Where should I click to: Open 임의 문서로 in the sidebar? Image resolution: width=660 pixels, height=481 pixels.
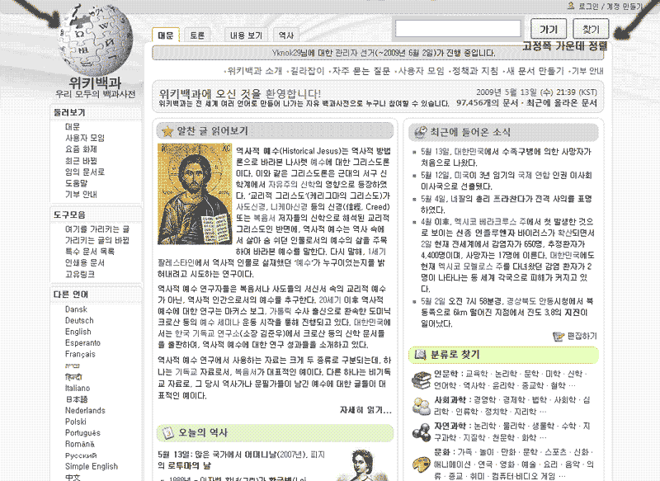[85, 172]
